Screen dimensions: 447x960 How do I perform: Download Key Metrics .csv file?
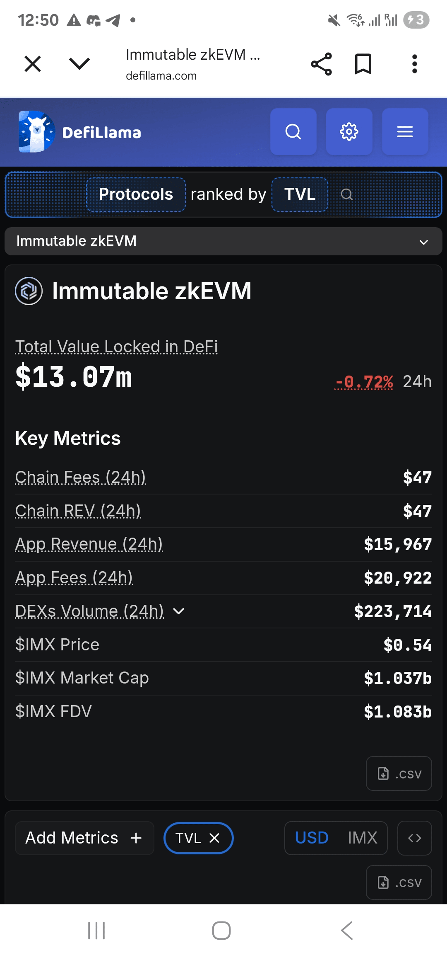pos(399,773)
